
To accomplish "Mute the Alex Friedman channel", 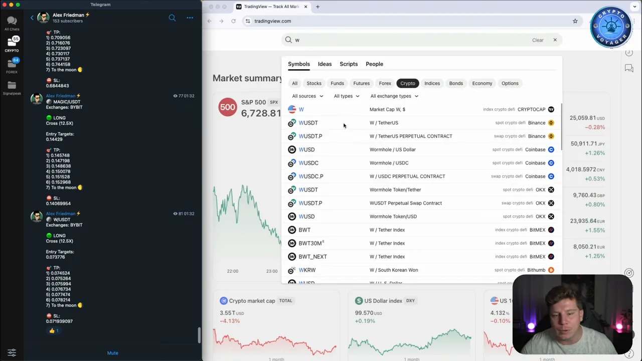I will click(112, 353).
